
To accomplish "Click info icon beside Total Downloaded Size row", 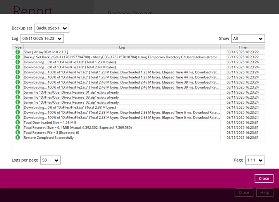I will pos(17,122).
